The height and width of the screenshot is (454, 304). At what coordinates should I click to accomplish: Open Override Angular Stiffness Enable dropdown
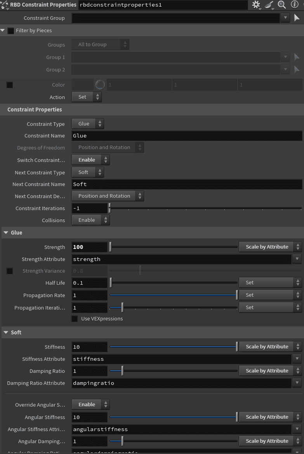tap(90, 405)
